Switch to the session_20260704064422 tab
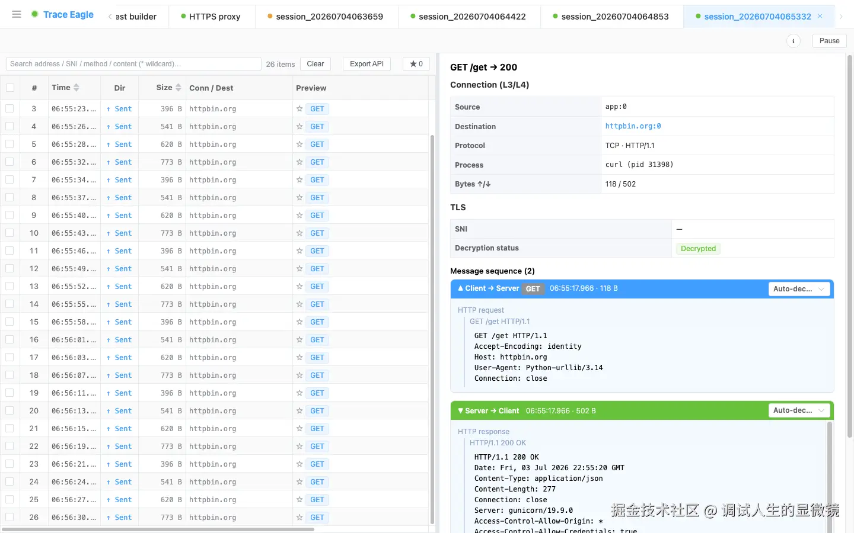854x533 pixels. (x=468, y=17)
